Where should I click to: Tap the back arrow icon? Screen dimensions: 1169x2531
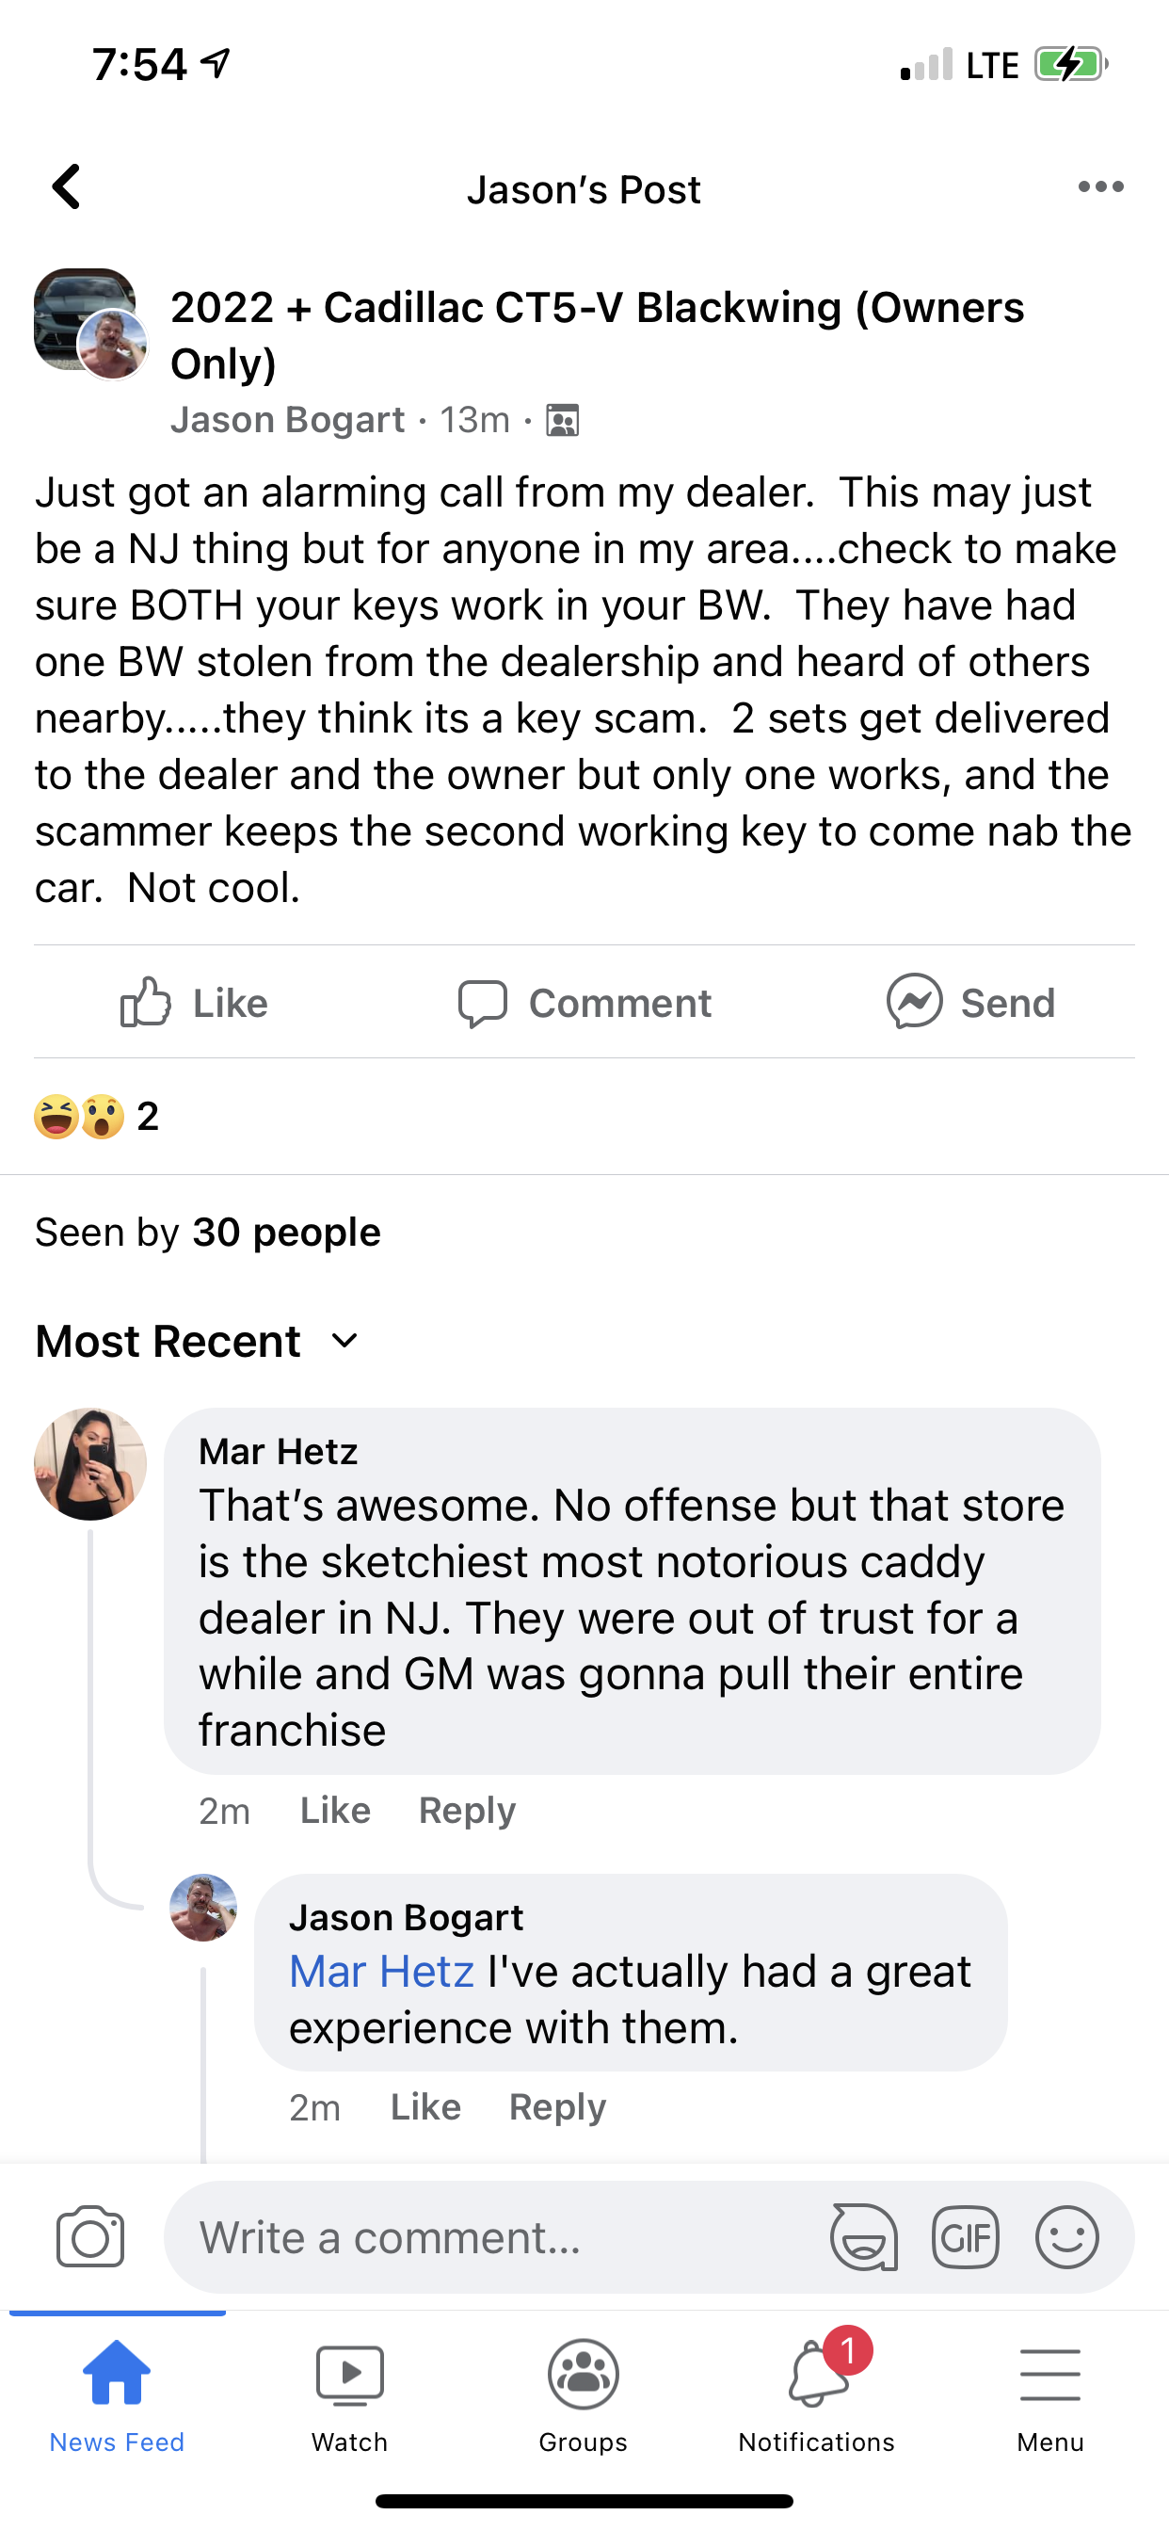coord(67,186)
